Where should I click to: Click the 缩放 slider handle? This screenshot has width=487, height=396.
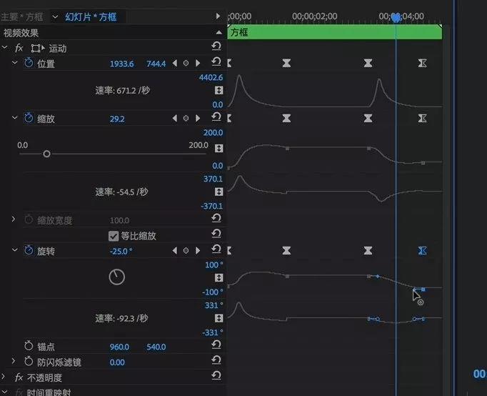click(46, 154)
